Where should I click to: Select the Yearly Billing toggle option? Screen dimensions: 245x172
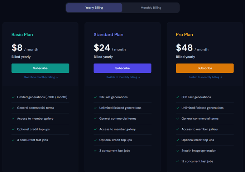94,8
